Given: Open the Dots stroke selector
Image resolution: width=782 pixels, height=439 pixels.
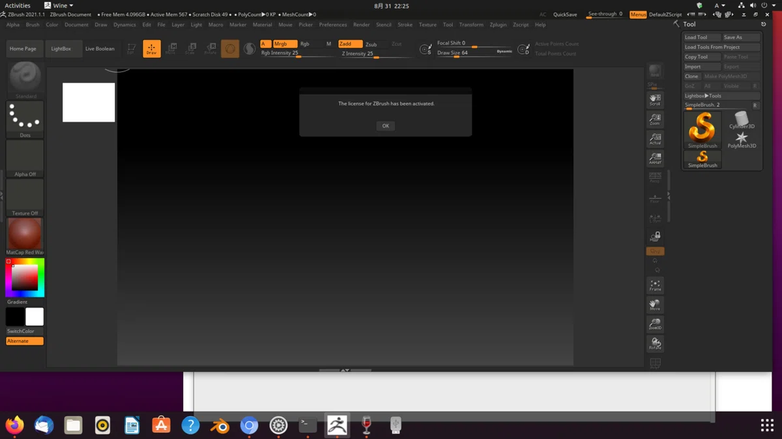Looking at the screenshot, I should tap(25, 119).
